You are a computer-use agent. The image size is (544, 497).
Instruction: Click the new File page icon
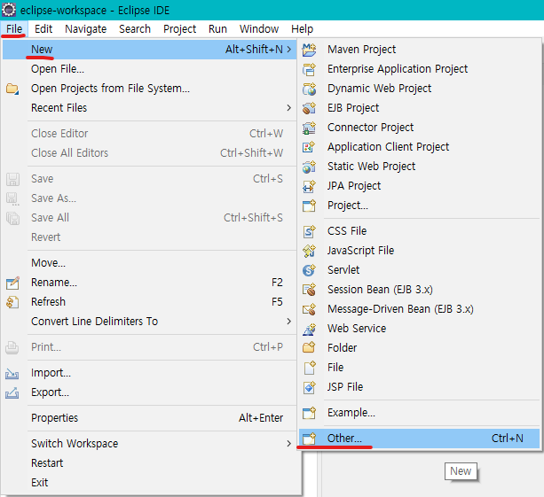pos(309,368)
